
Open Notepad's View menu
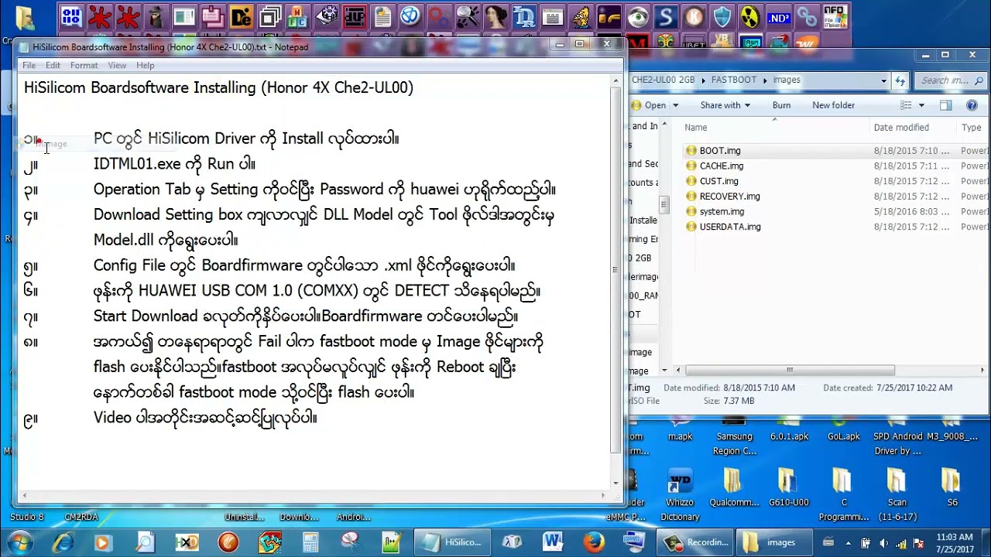117,66
